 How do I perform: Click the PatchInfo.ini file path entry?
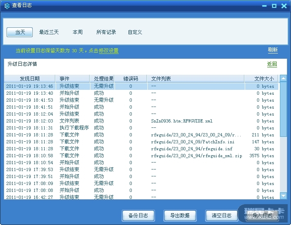(x=193, y=142)
